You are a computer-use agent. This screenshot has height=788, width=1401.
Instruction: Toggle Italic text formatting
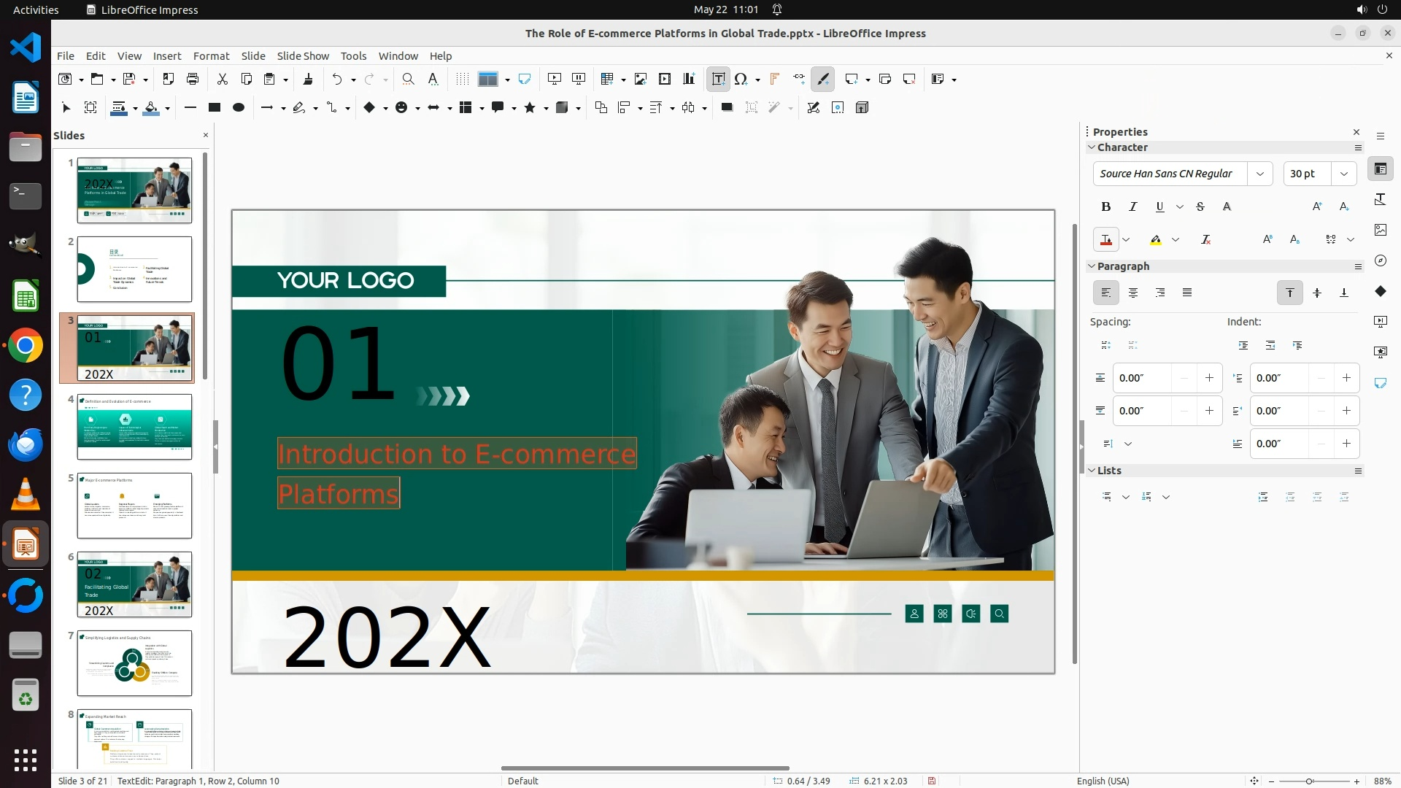pos(1132,206)
